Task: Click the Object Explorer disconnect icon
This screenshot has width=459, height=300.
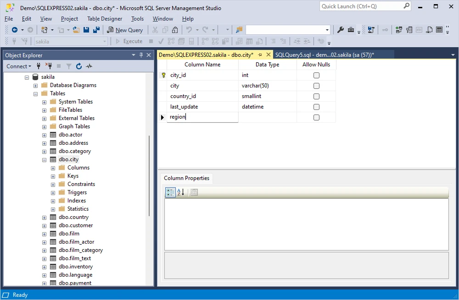Action: pos(49,66)
